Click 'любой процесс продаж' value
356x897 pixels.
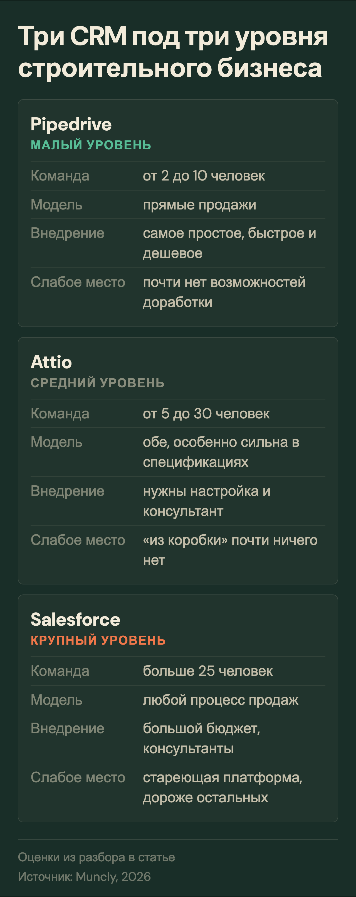coord(220,700)
